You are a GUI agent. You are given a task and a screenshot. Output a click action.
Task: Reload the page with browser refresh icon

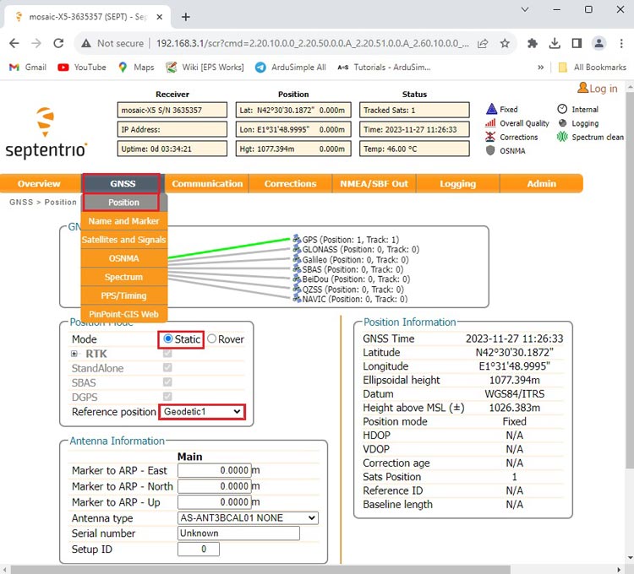pos(58,43)
